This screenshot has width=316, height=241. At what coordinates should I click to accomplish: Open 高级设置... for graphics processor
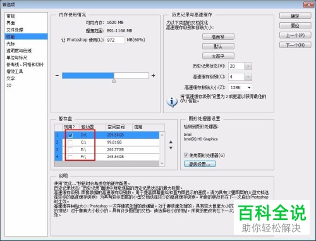200,164
